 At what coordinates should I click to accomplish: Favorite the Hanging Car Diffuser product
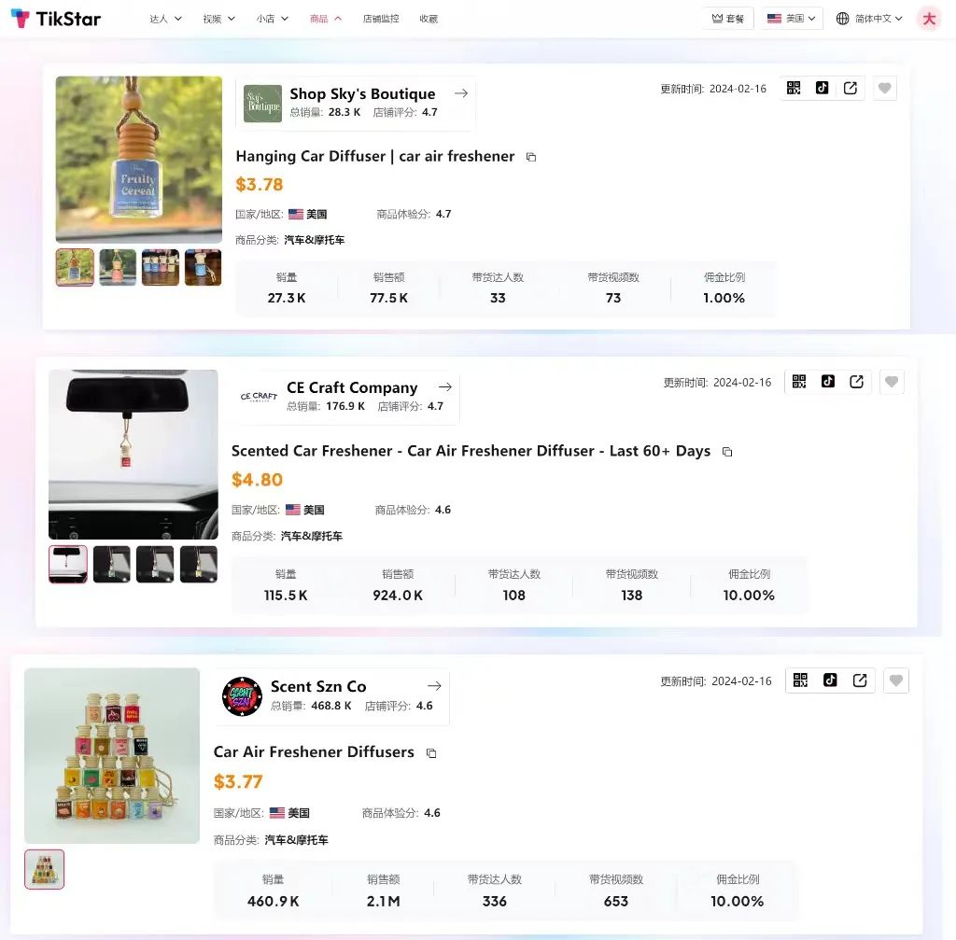pyautogui.click(x=885, y=89)
